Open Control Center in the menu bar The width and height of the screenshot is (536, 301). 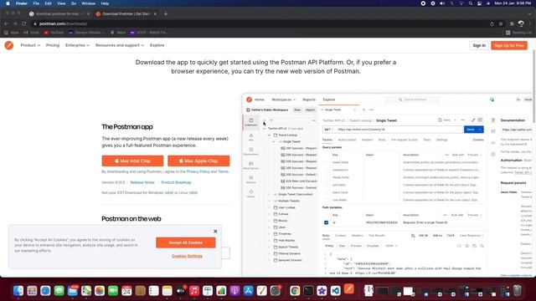coord(480,3)
